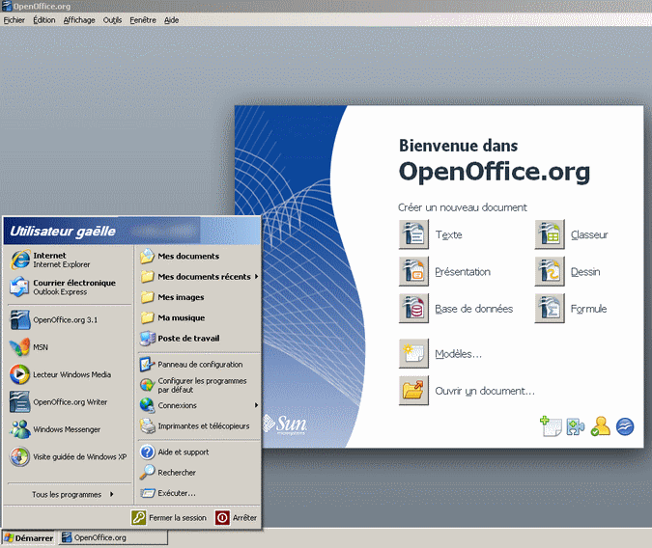Open the Outils menu
Image resolution: width=652 pixels, height=548 pixels.
tap(112, 20)
